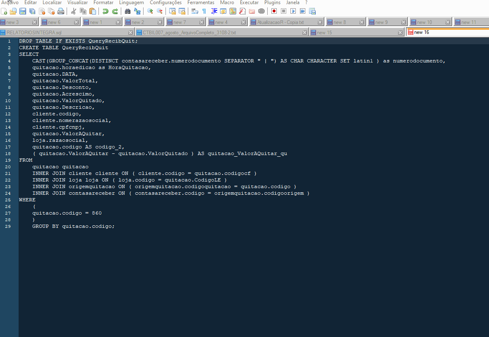Play back the recorded macro
Image resolution: width=489 pixels, height=337 pixels.
pos(293,12)
